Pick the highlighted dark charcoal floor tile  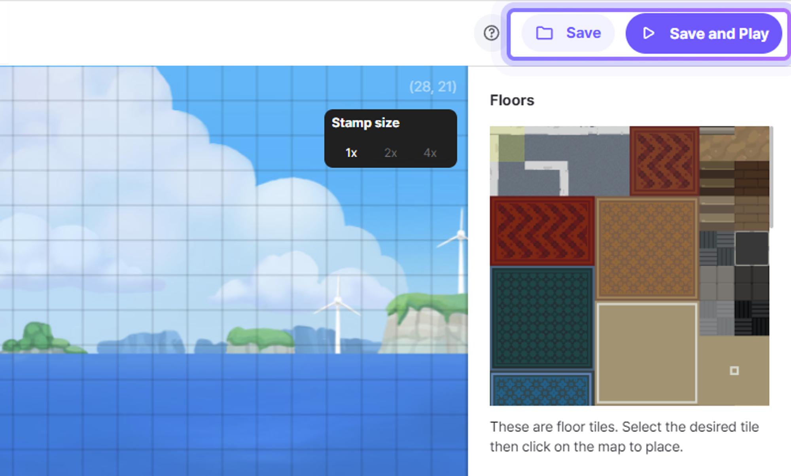click(x=751, y=248)
